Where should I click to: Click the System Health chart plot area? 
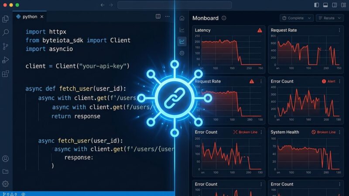pos(309,154)
